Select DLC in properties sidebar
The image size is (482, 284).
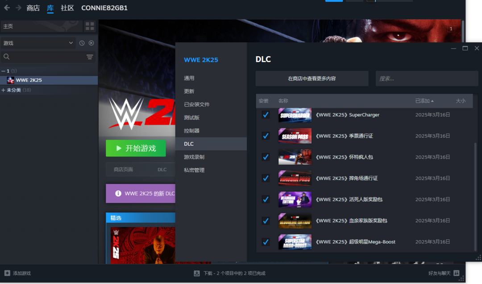pos(211,144)
